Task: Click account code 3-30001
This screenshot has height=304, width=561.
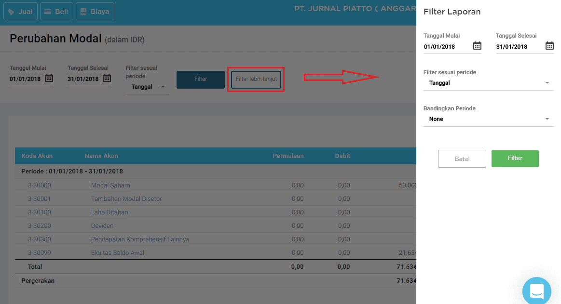Action: tap(40, 198)
